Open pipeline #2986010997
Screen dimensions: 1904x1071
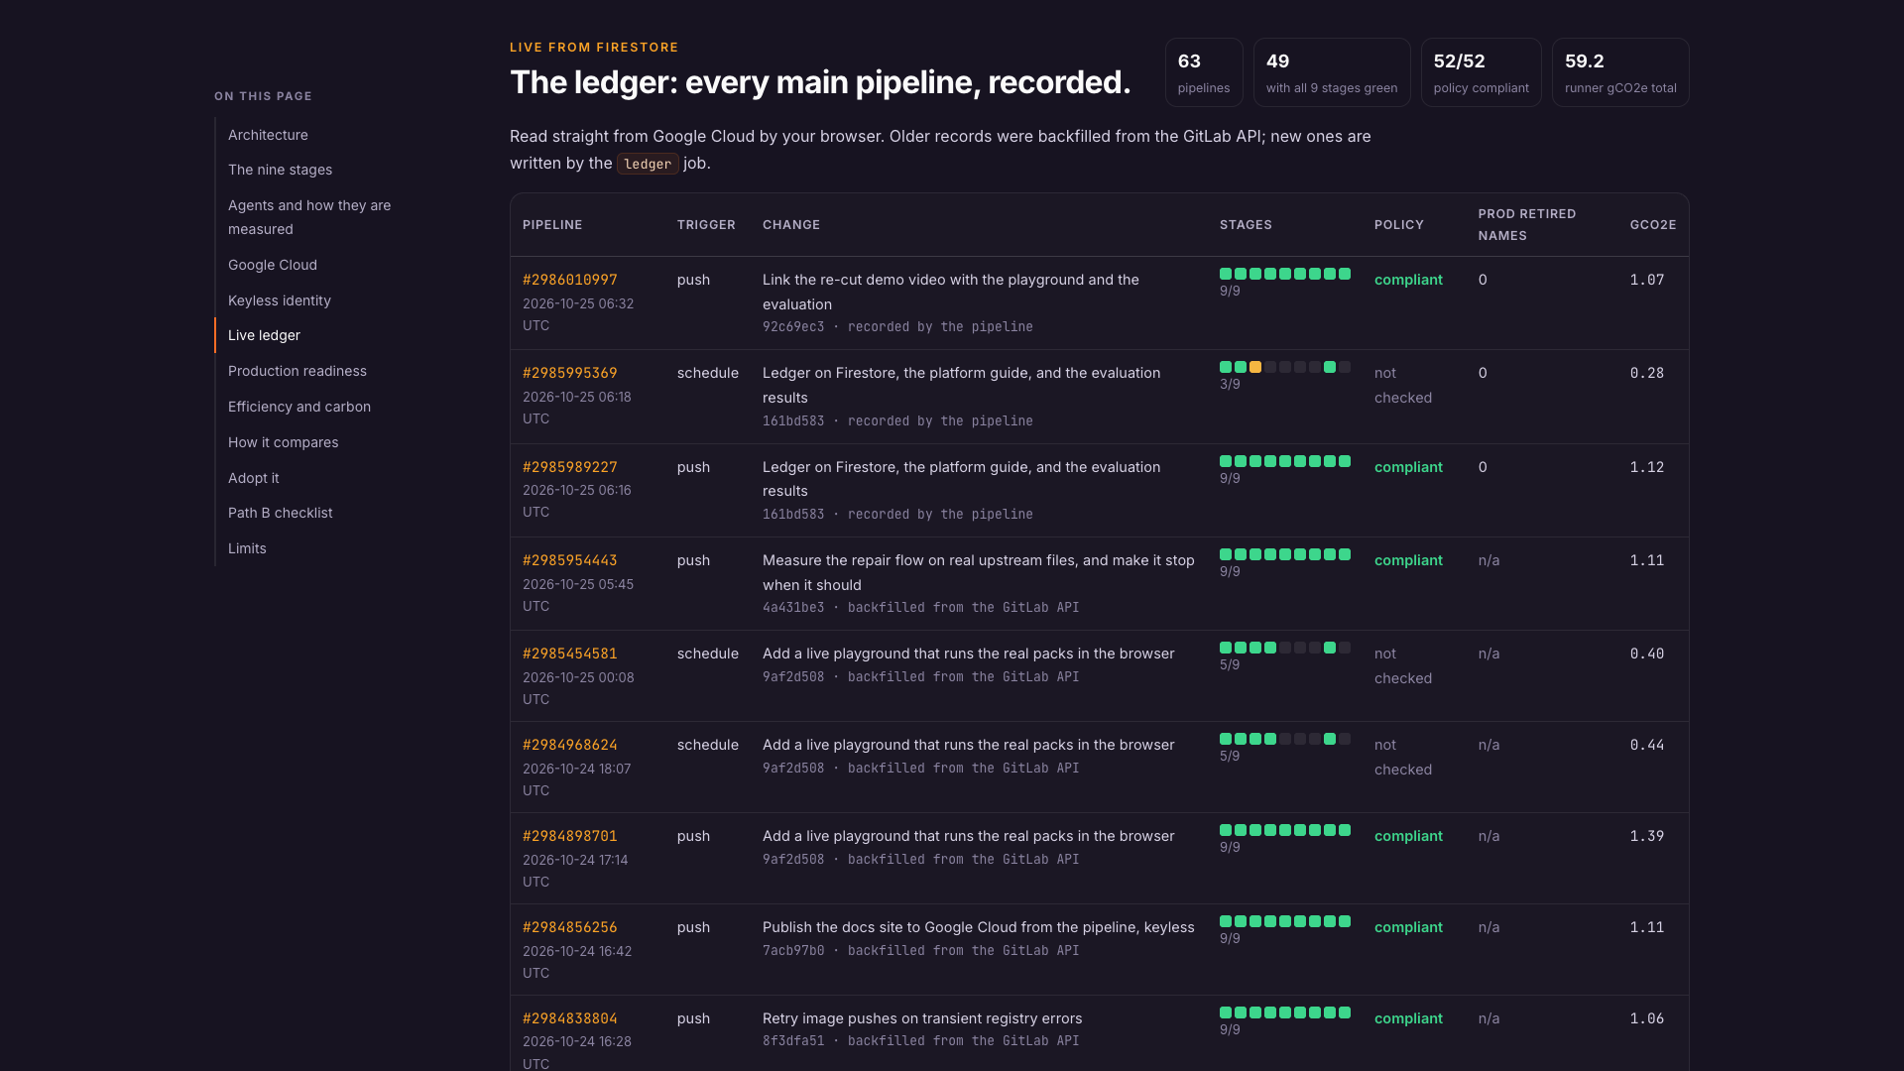tap(570, 280)
